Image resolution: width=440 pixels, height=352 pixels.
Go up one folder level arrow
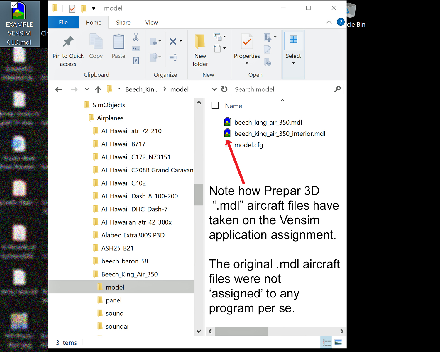[x=98, y=89]
